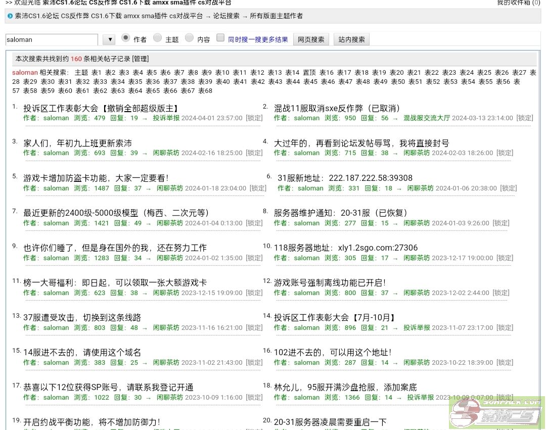The width and height of the screenshot is (546, 430).
Task: Open thread 118服务器地址: xly1.2sgo.com:27306
Action: [346, 248]
